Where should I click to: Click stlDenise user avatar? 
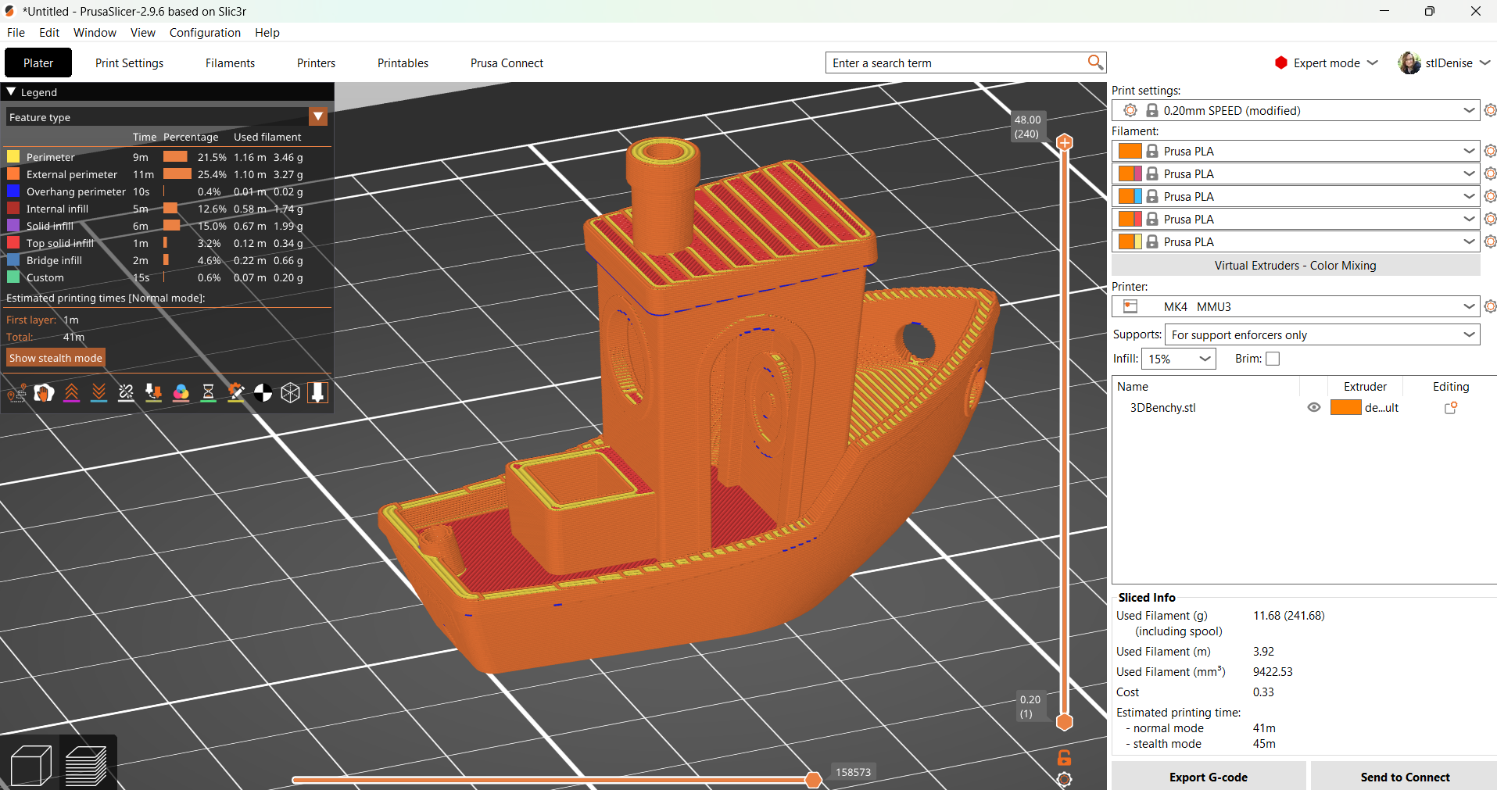click(1409, 63)
